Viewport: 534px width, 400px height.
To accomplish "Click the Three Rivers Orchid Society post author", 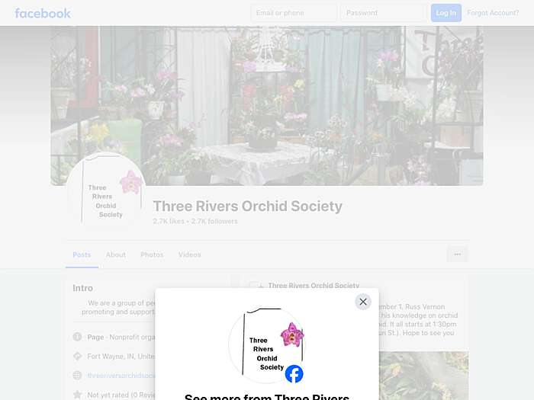I will (314, 286).
